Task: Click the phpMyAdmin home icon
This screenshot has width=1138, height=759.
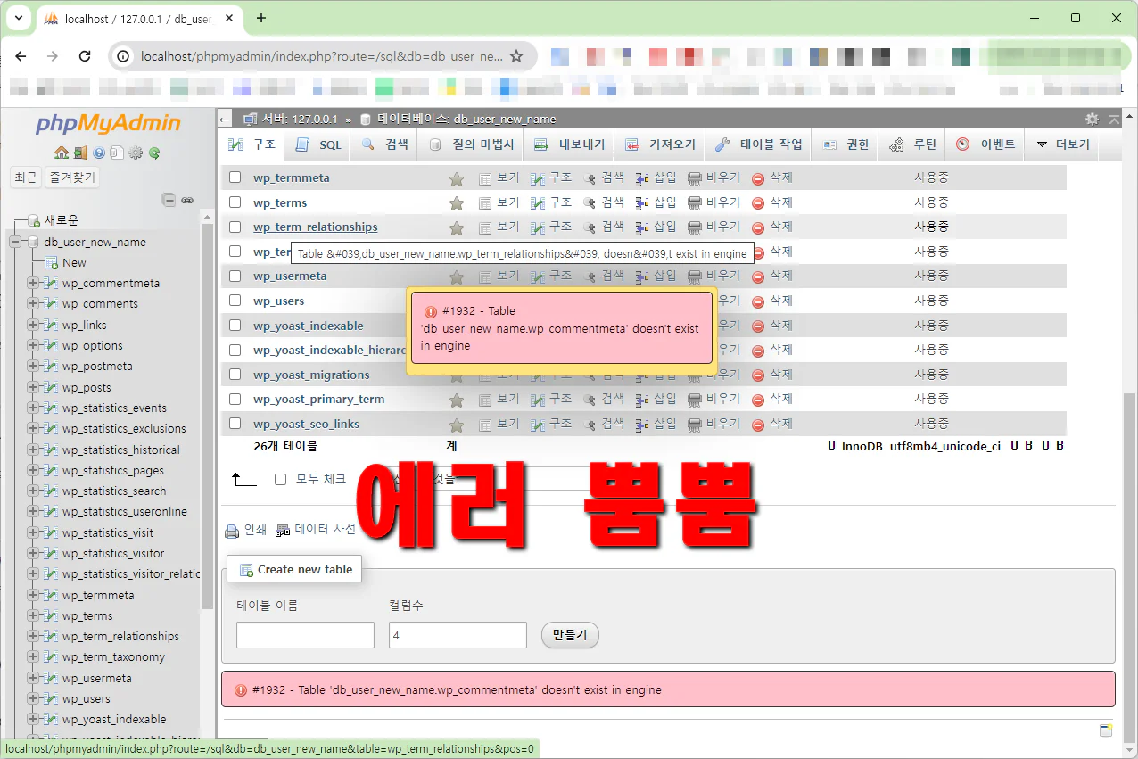Action: tap(61, 153)
